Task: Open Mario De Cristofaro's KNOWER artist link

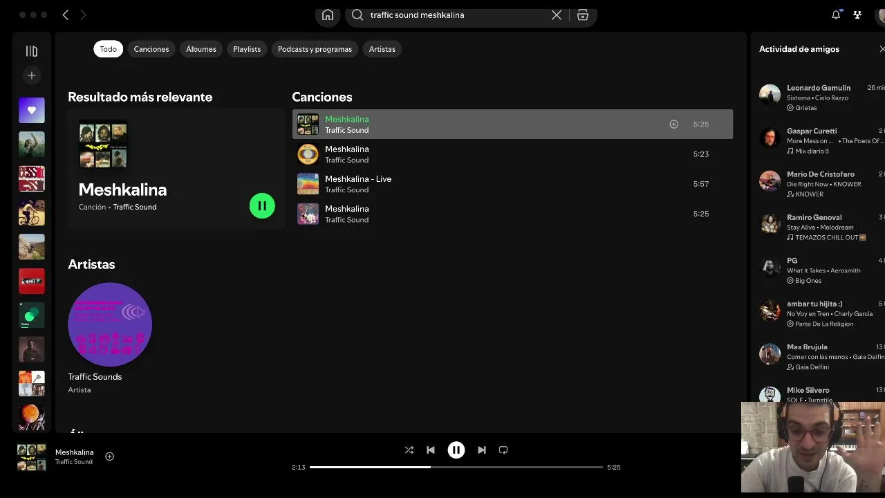Action: pos(809,194)
